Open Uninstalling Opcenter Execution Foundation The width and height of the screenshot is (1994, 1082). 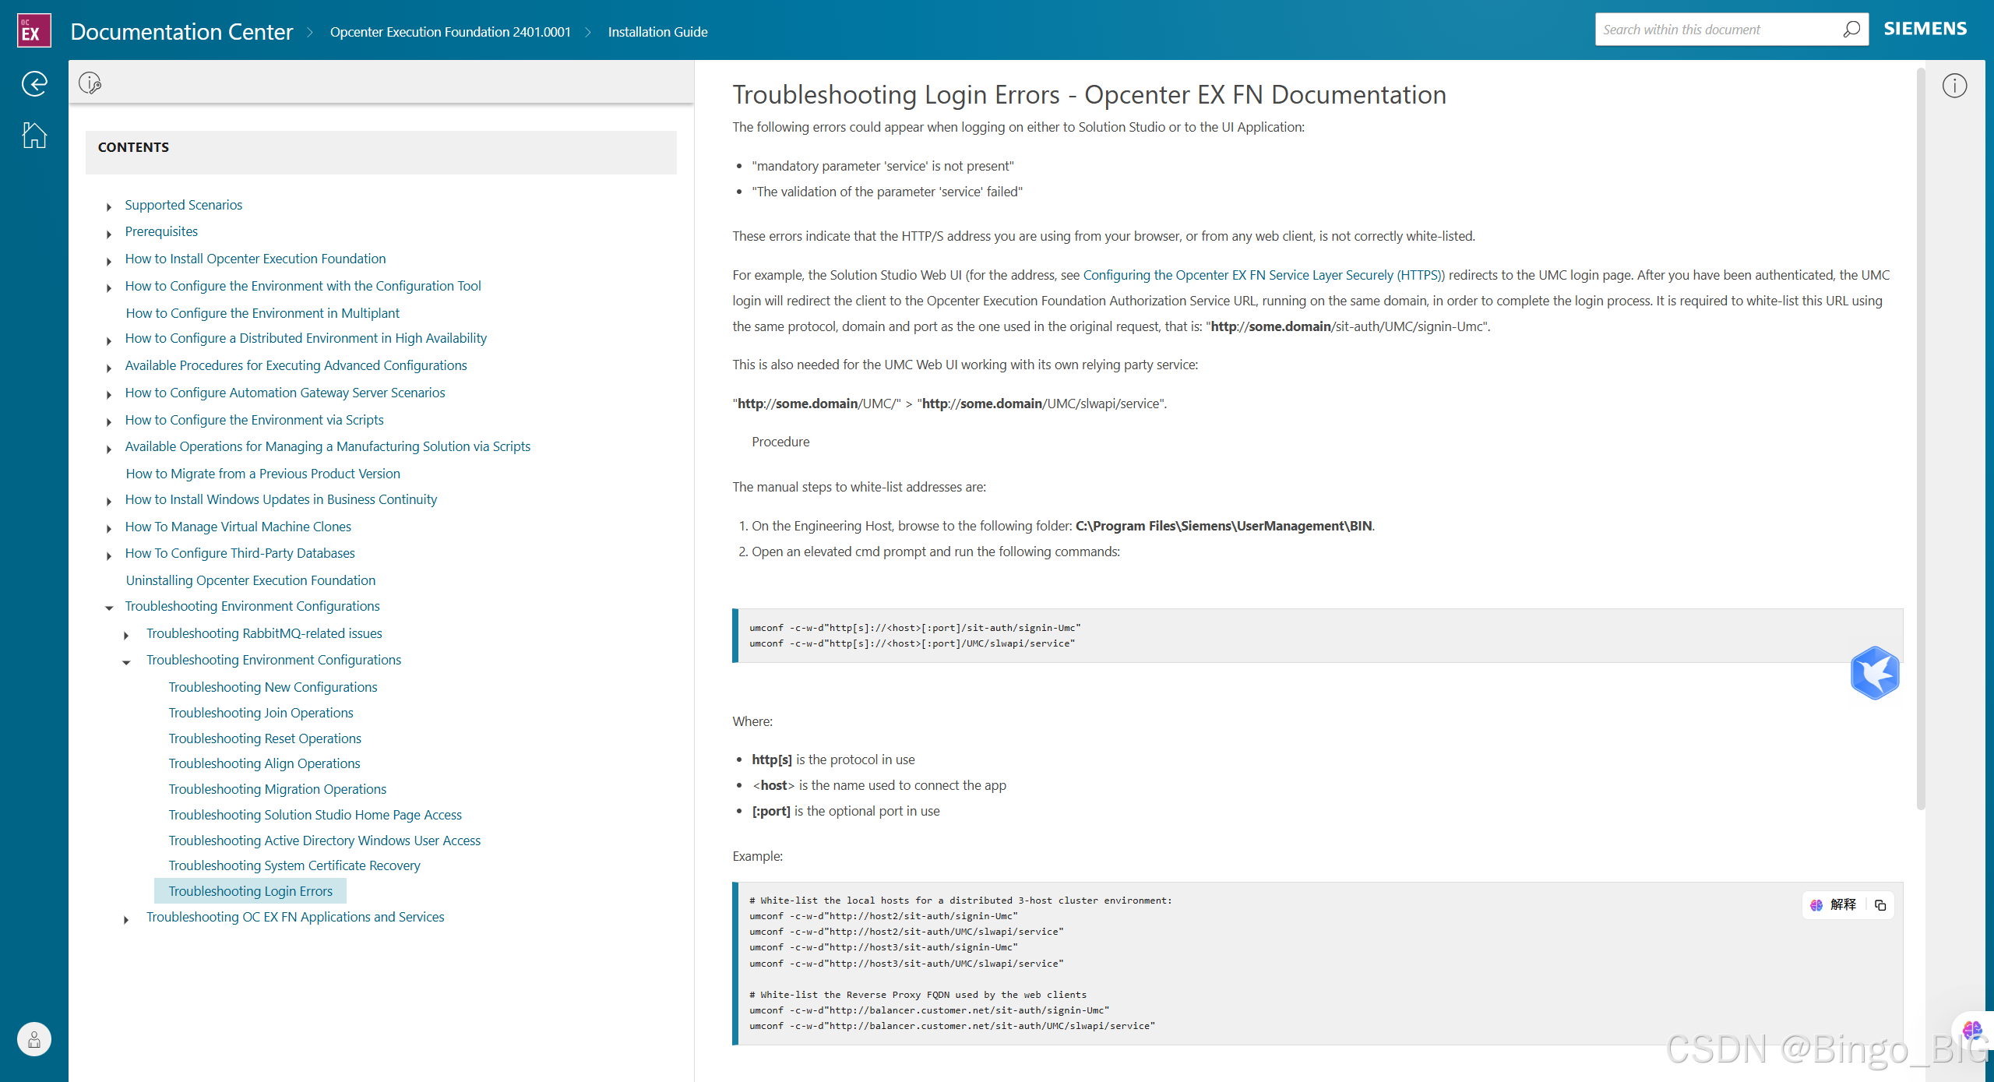click(250, 580)
